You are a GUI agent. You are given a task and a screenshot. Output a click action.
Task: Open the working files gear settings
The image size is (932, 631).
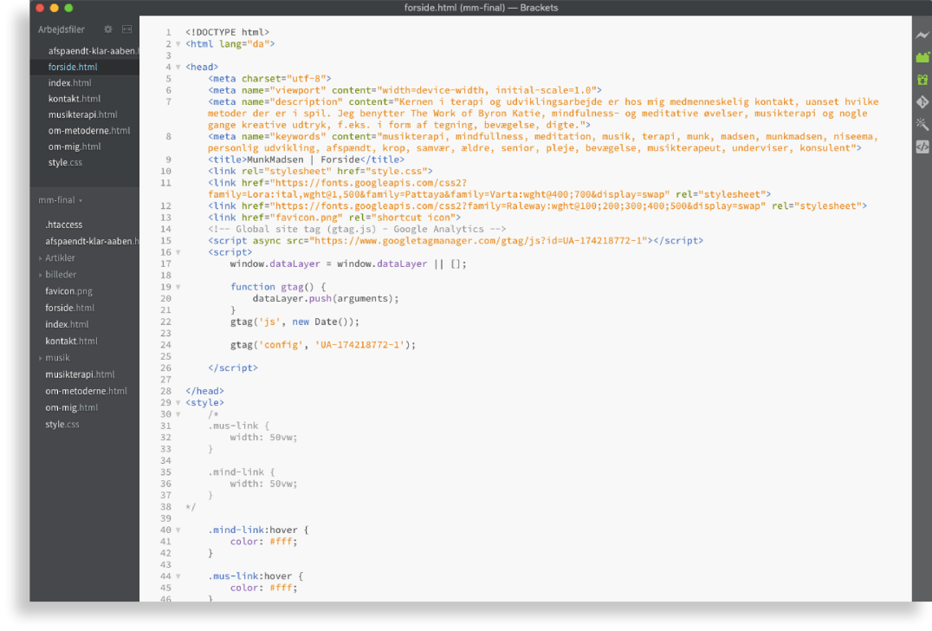pyautogui.click(x=107, y=29)
